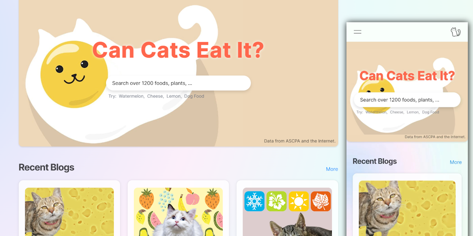Viewport: 473px width, 236px height.
Task: Select the yellow sun summer icon
Action: point(299,201)
